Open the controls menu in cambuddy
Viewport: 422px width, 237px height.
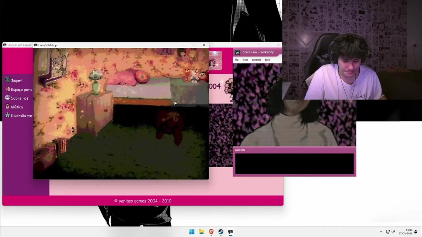point(256,60)
